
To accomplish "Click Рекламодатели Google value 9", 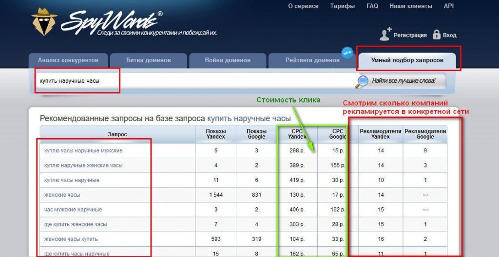I will (x=425, y=151).
